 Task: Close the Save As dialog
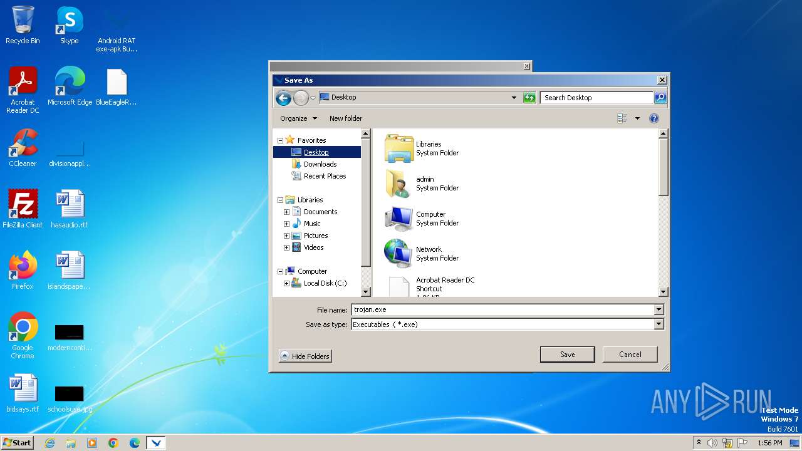point(662,80)
